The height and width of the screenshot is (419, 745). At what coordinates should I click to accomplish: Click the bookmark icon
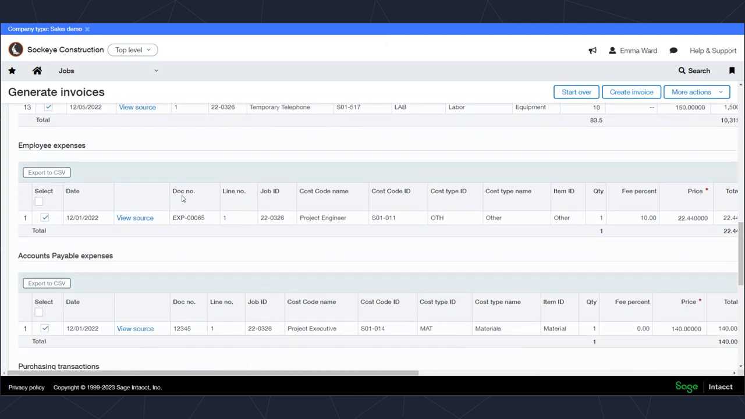point(732,70)
